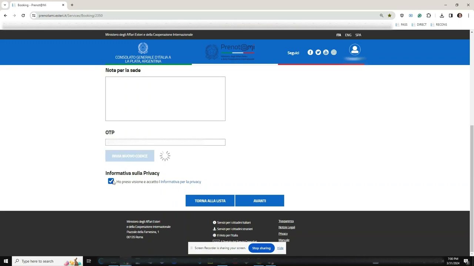474x266 pixels.
Task: Hide the screen sharing notice
Action: tap(280, 248)
